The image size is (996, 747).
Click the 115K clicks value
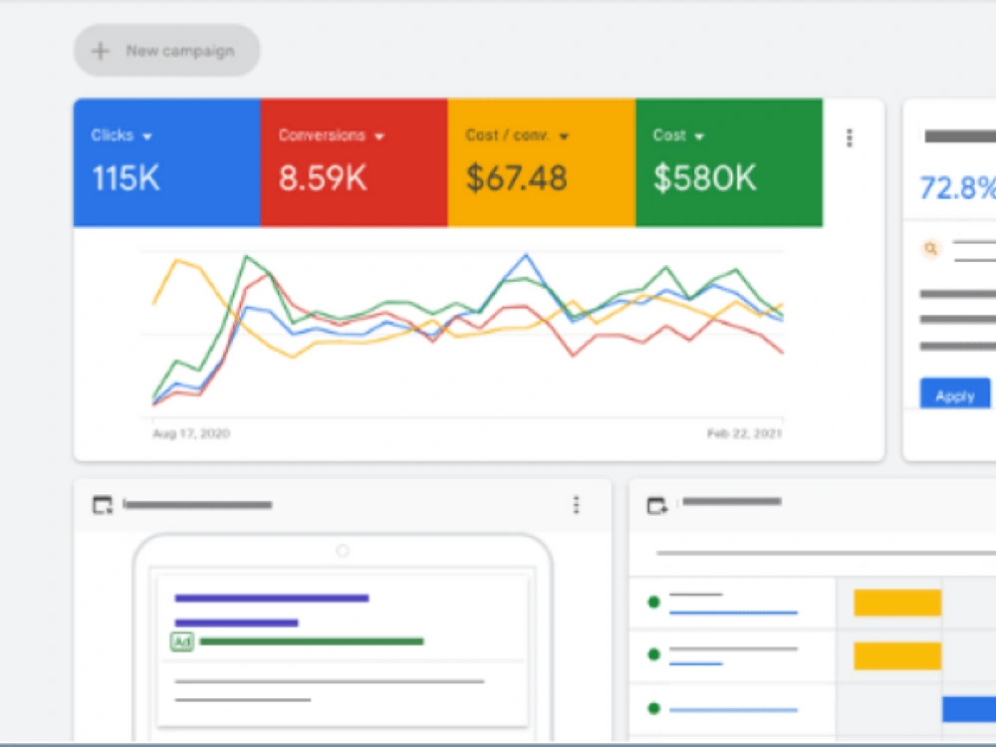coord(125,178)
